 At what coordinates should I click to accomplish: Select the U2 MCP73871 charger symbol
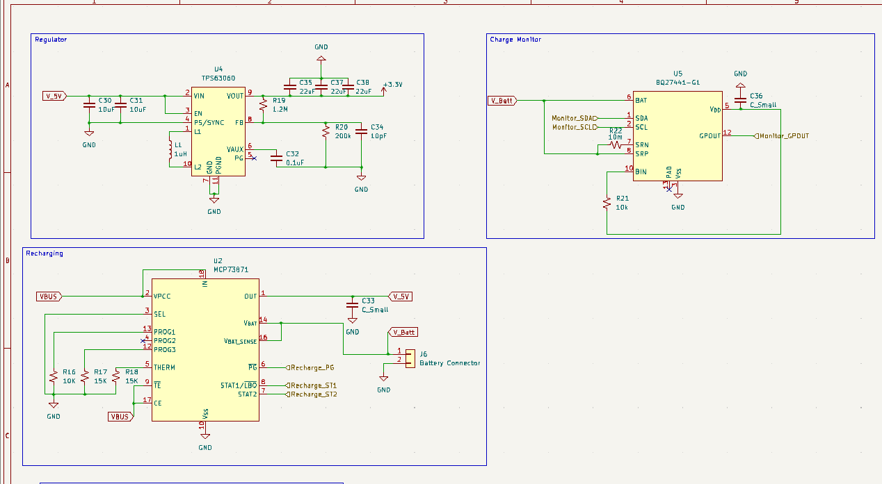(205, 347)
